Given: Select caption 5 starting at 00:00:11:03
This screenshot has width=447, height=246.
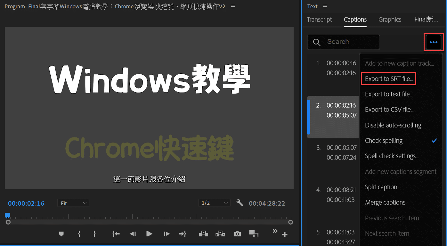Looking at the screenshot, I should (333, 237).
